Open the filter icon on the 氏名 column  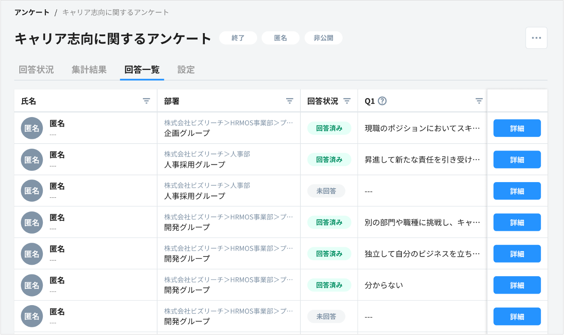[147, 100]
